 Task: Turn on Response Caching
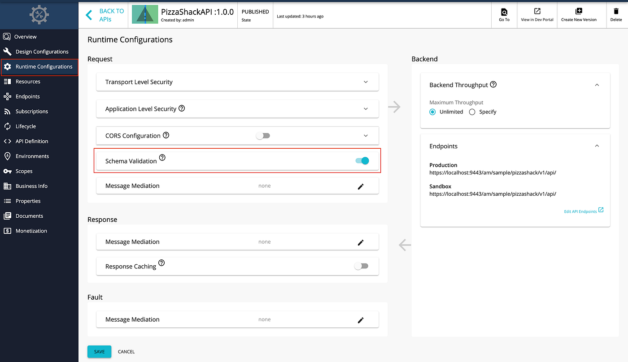[x=362, y=266]
